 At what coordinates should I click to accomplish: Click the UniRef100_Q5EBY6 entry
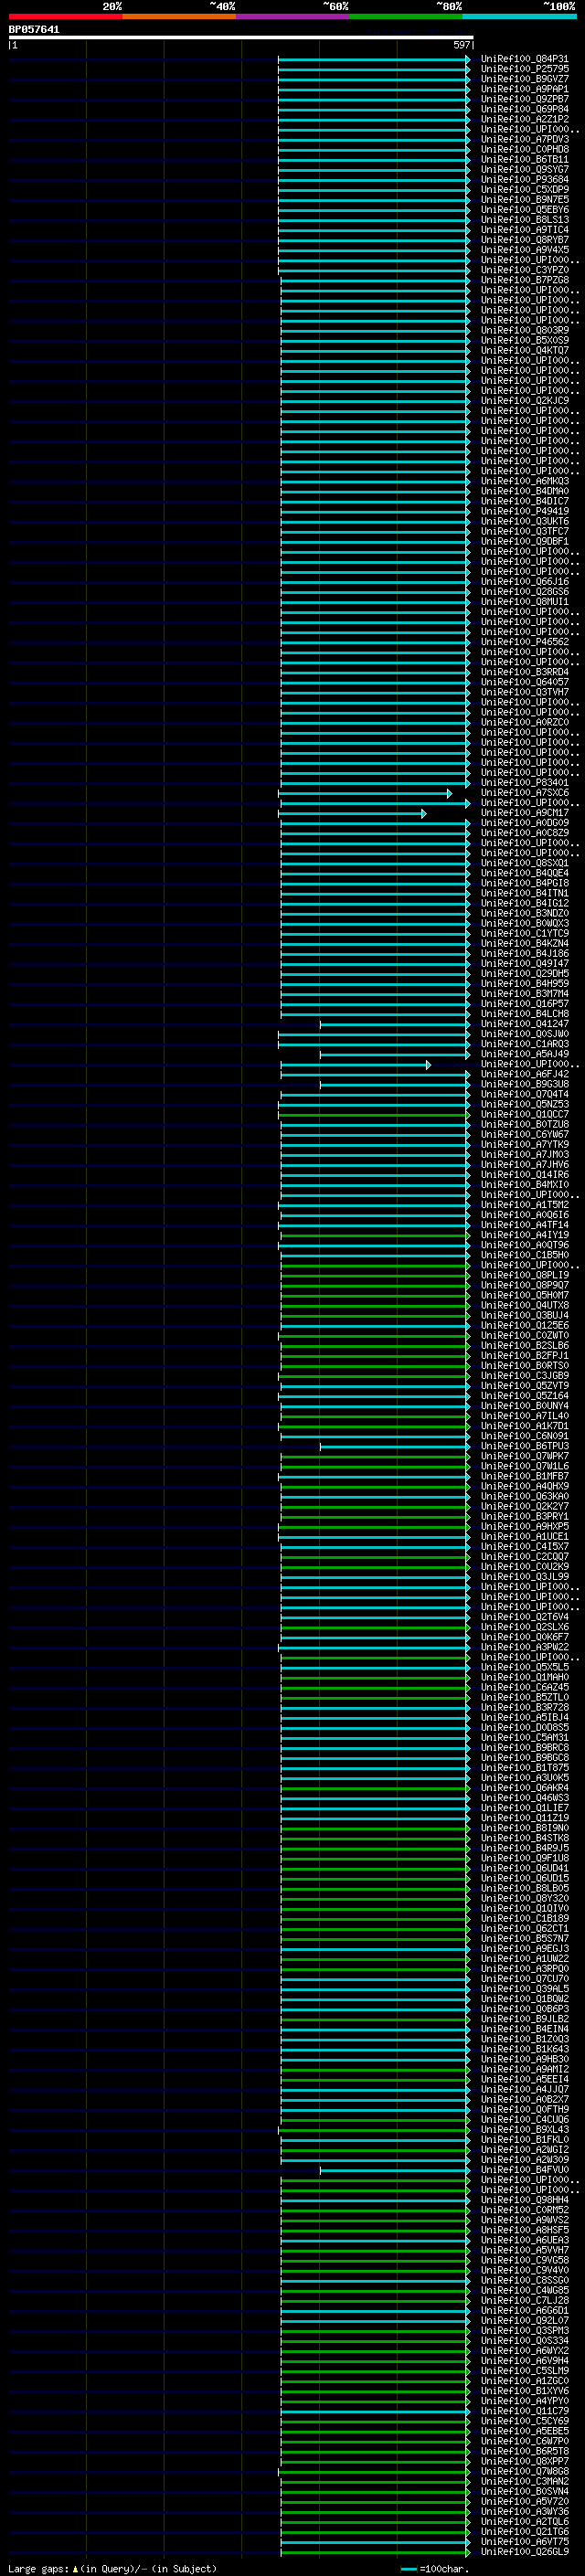[x=524, y=210]
